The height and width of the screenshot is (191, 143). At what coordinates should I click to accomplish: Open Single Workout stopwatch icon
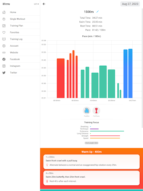(x=4, y=19)
